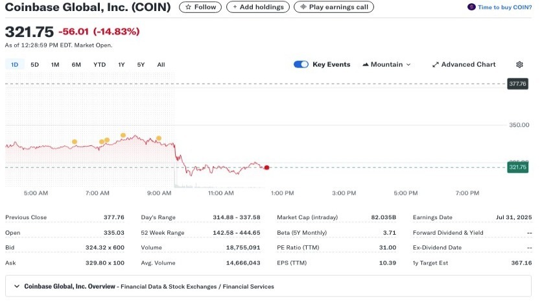Click the red current price dot
The image size is (542, 301).
coord(266,167)
